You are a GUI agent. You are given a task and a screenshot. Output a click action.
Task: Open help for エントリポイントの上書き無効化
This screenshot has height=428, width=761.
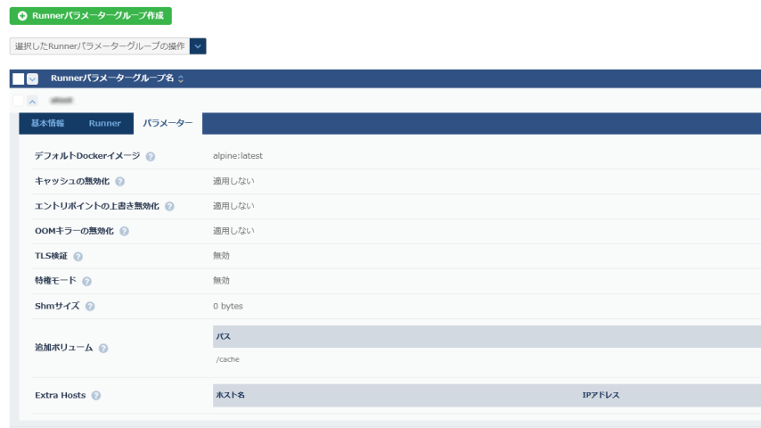tap(169, 206)
